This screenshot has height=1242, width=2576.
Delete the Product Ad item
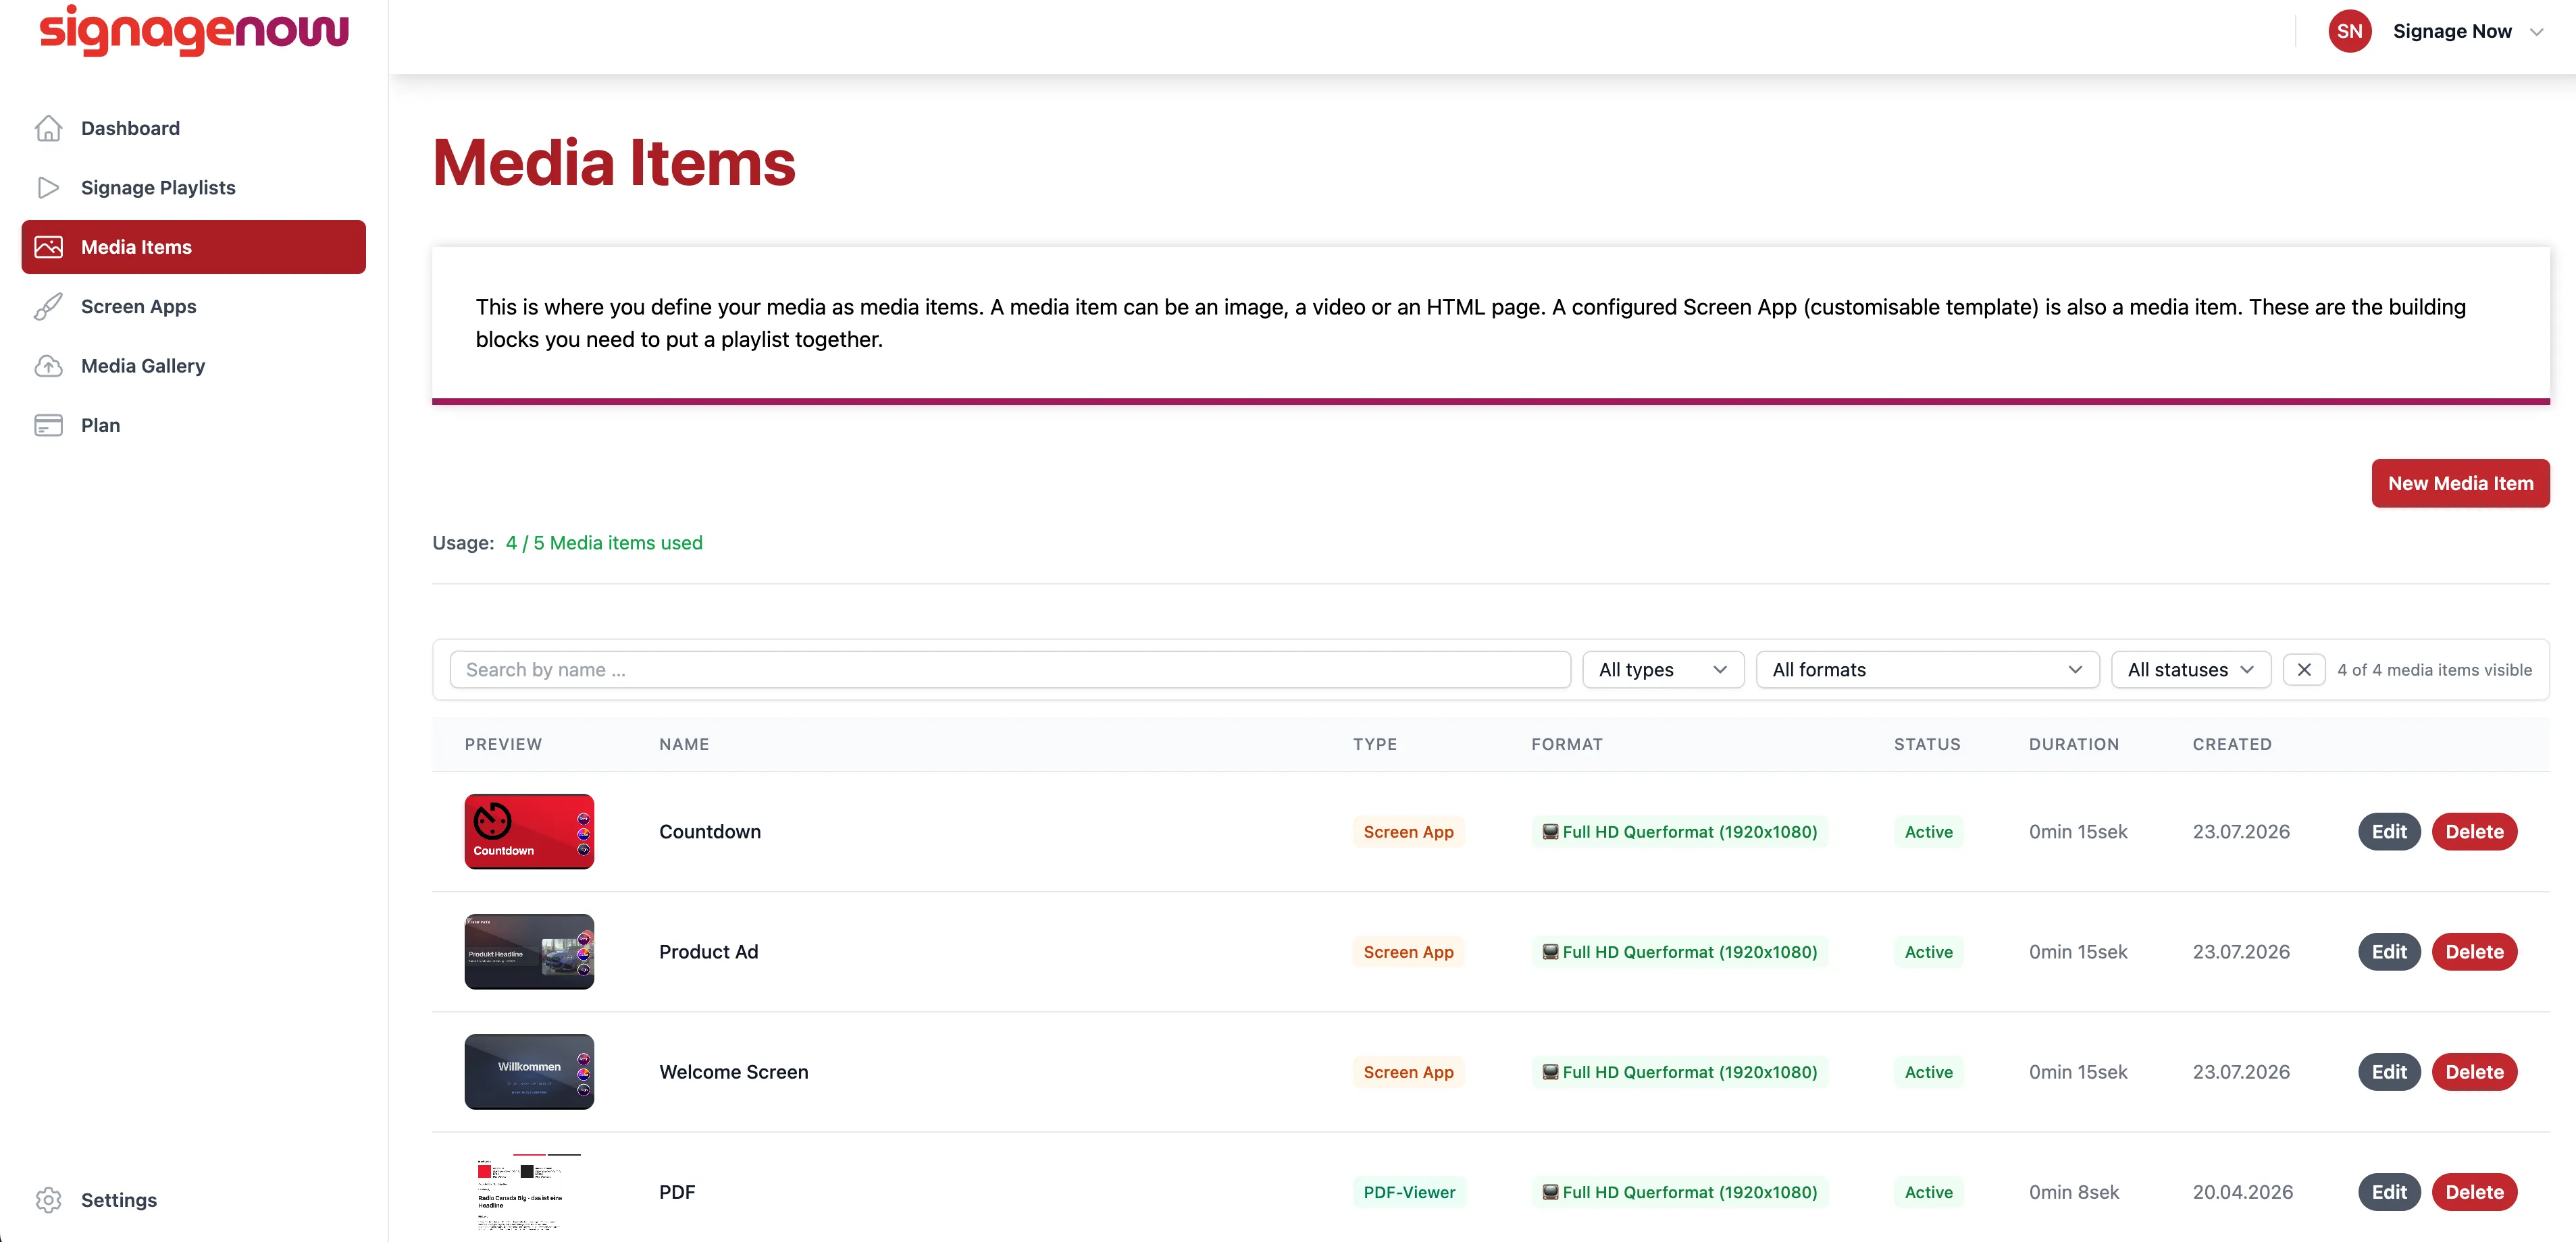point(2474,952)
